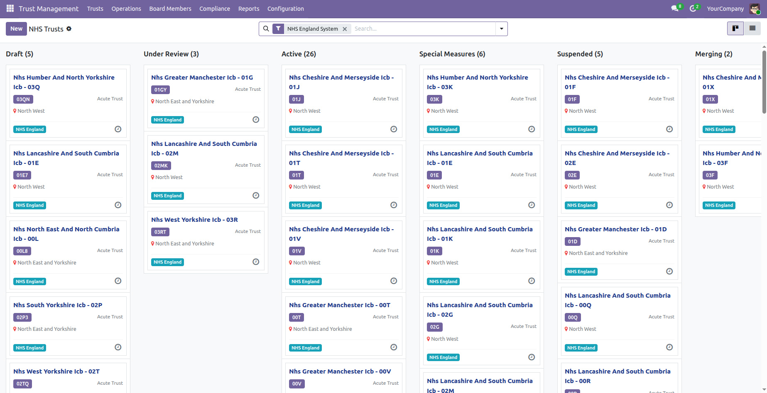
Task: Click the Under Review (3) column header
Action: coord(171,54)
